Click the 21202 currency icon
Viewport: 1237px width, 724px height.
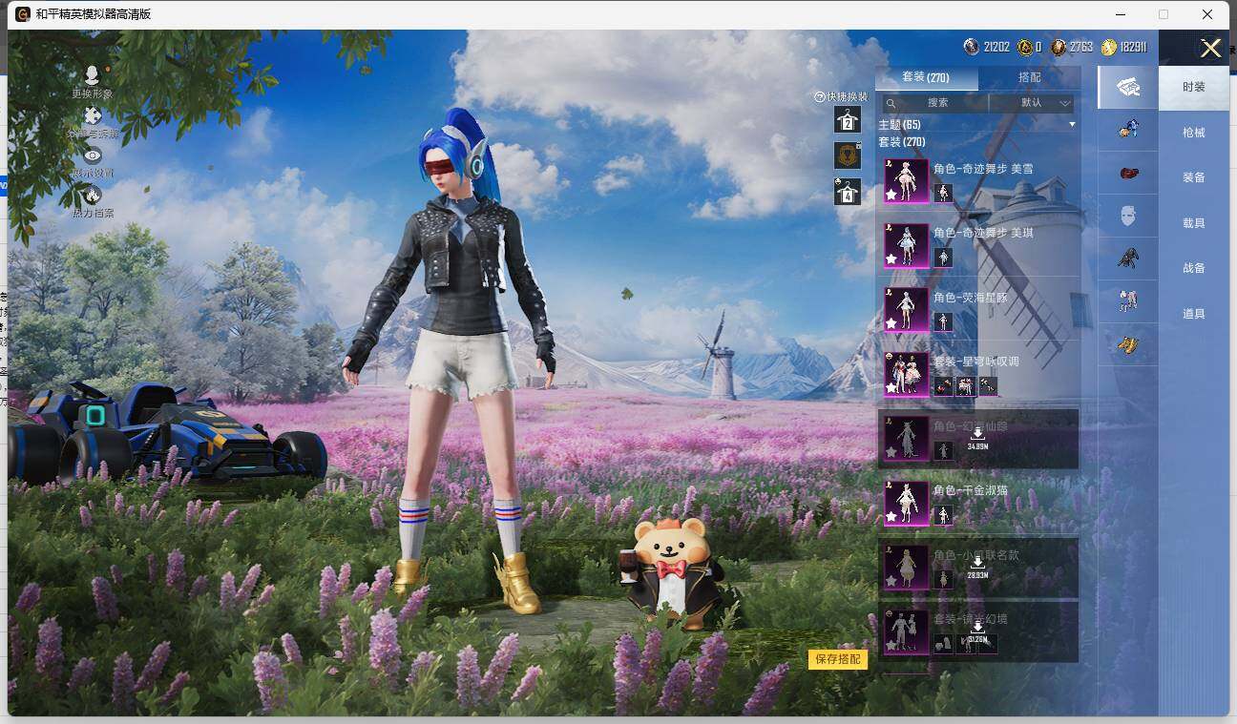click(x=972, y=47)
